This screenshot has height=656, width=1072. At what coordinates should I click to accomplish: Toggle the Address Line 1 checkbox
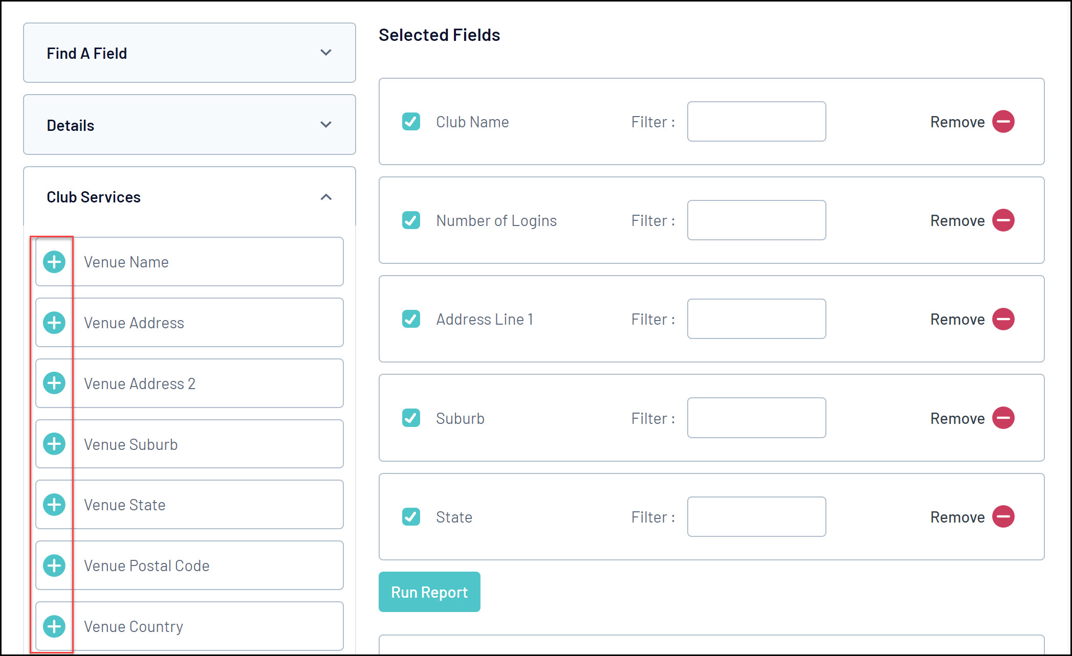[411, 319]
